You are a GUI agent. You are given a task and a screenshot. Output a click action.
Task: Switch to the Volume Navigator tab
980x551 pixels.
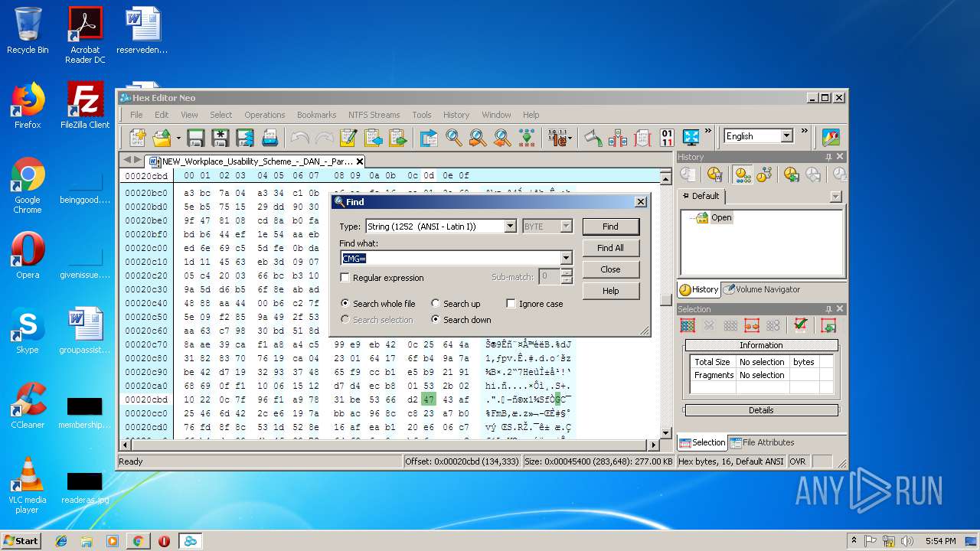763,289
